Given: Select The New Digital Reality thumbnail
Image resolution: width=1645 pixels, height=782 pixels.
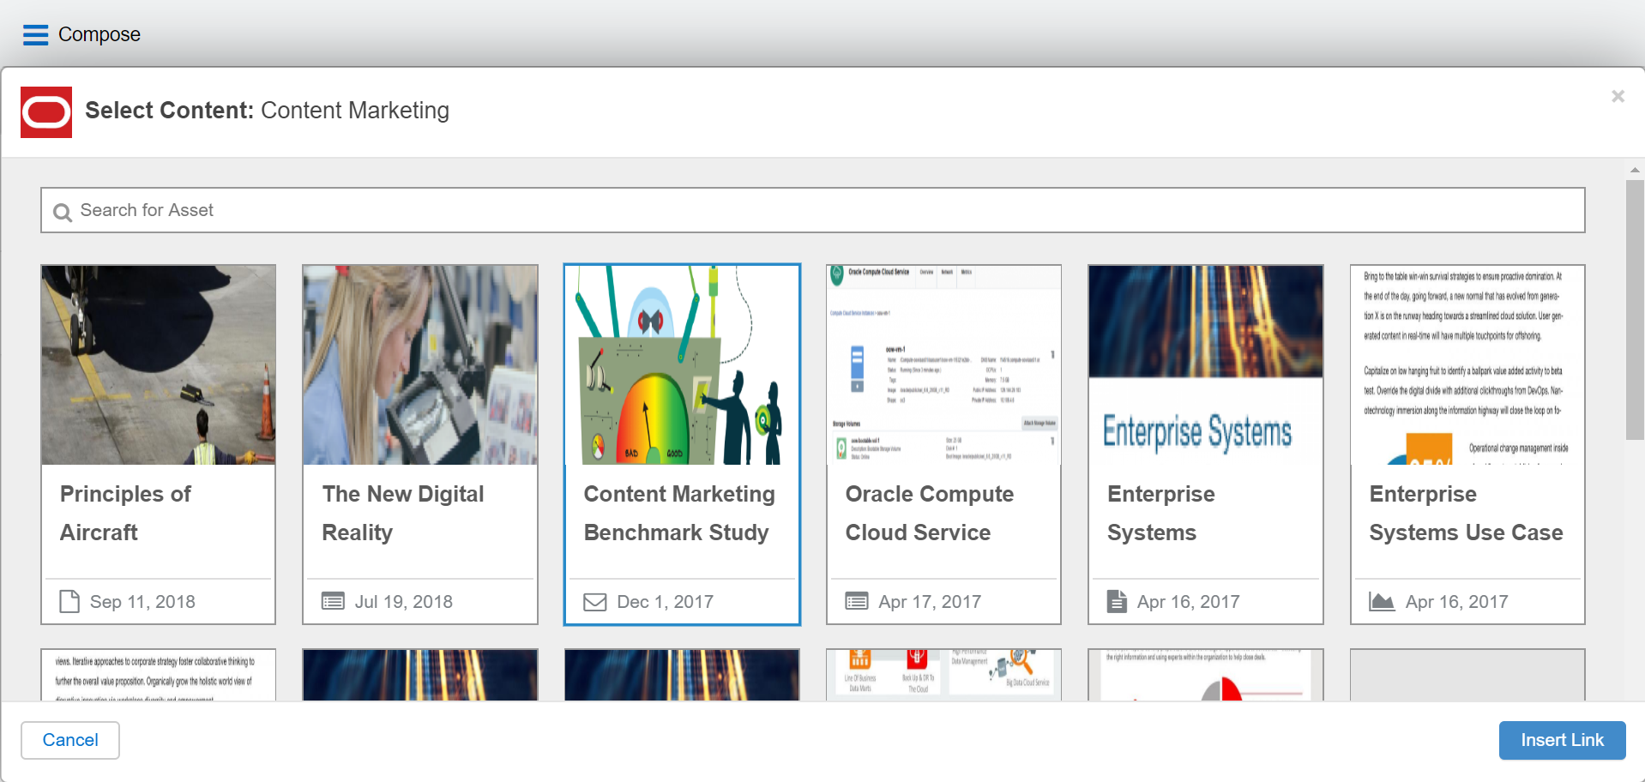Looking at the screenshot, I should pyautogui.click(x=420, y=365).
